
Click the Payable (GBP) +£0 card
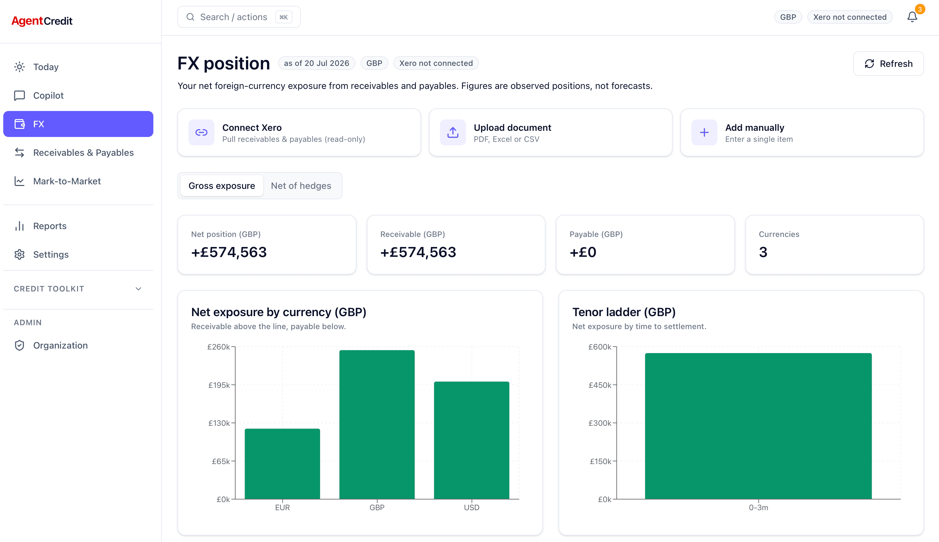[x=645, y=245]
